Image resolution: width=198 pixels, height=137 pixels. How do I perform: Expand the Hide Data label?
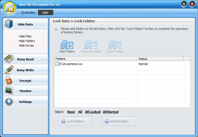pos(25,24)
